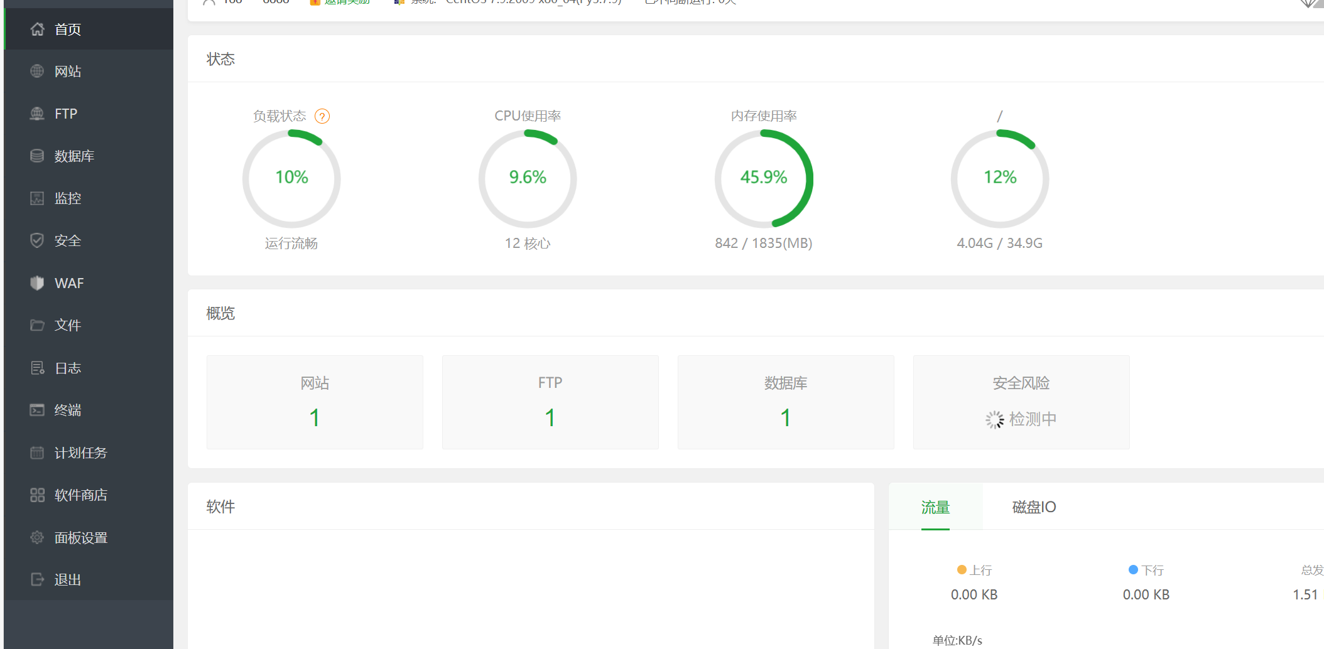Click the 网站 globe icon
The image size is (1324, 649).
[x=37, y=71]
